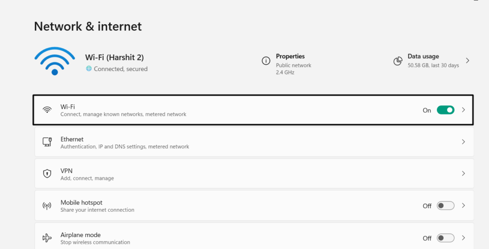Click the Ethernet monitor icon
This screenshot has width=489, height=249.
(x=47, y=142)
